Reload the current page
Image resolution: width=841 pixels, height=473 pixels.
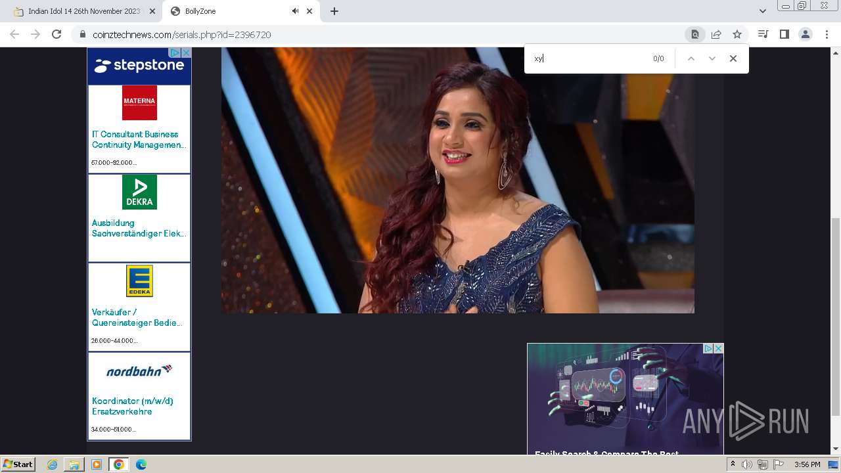point(57,34)
